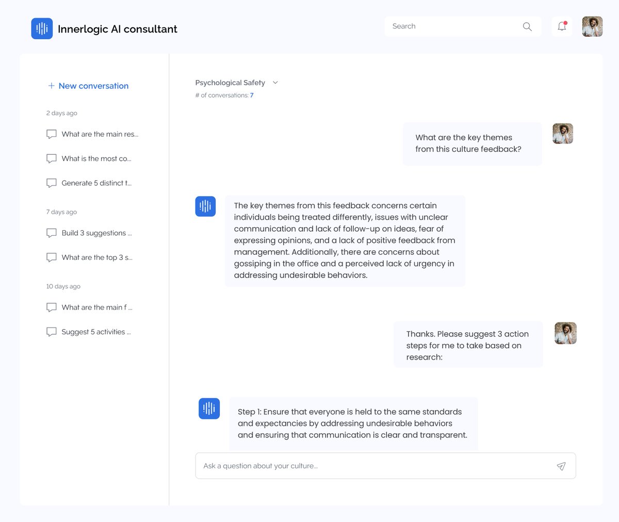Click the Psychological Safety topic label

pos(230,83)
